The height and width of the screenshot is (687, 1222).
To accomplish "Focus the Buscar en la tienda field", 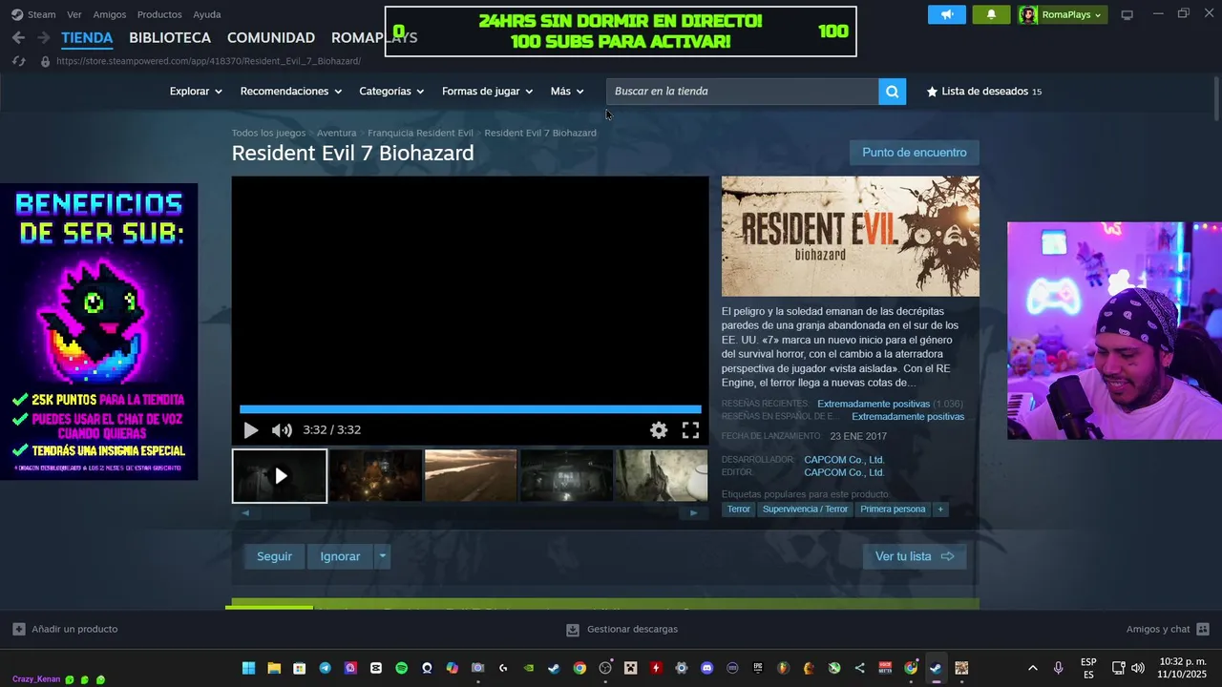I will coord(742,92).
